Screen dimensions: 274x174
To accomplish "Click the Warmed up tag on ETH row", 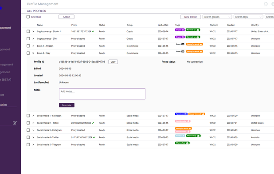I will 193,37.
